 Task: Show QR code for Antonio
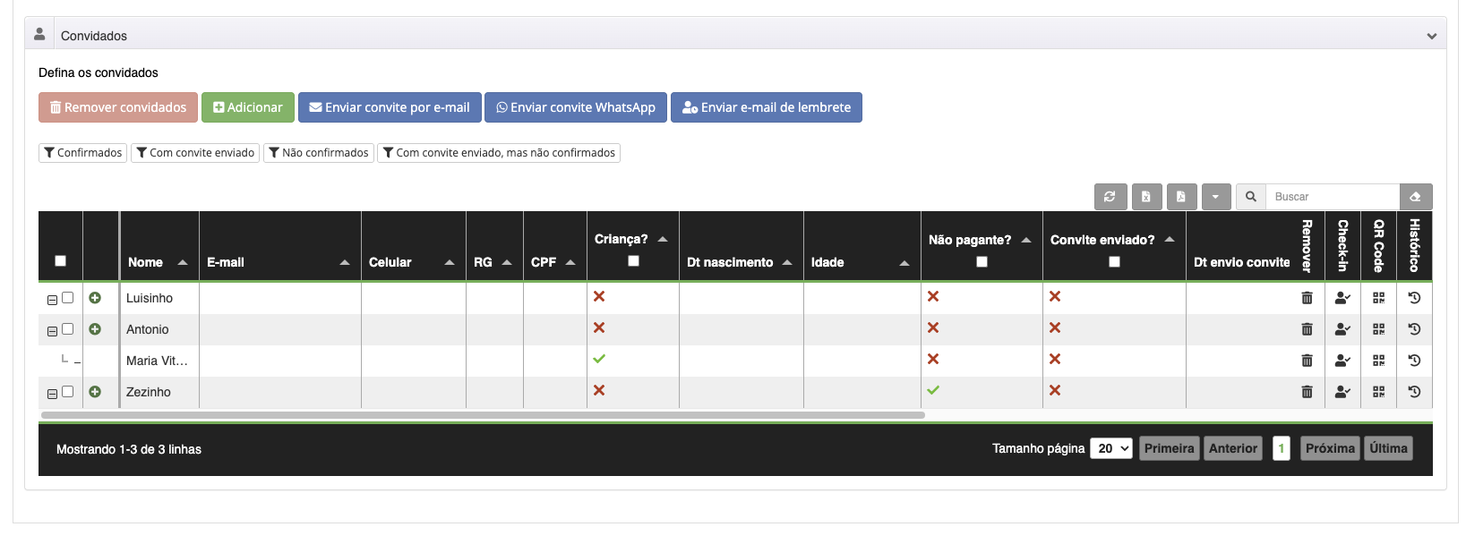[1379, 329]
